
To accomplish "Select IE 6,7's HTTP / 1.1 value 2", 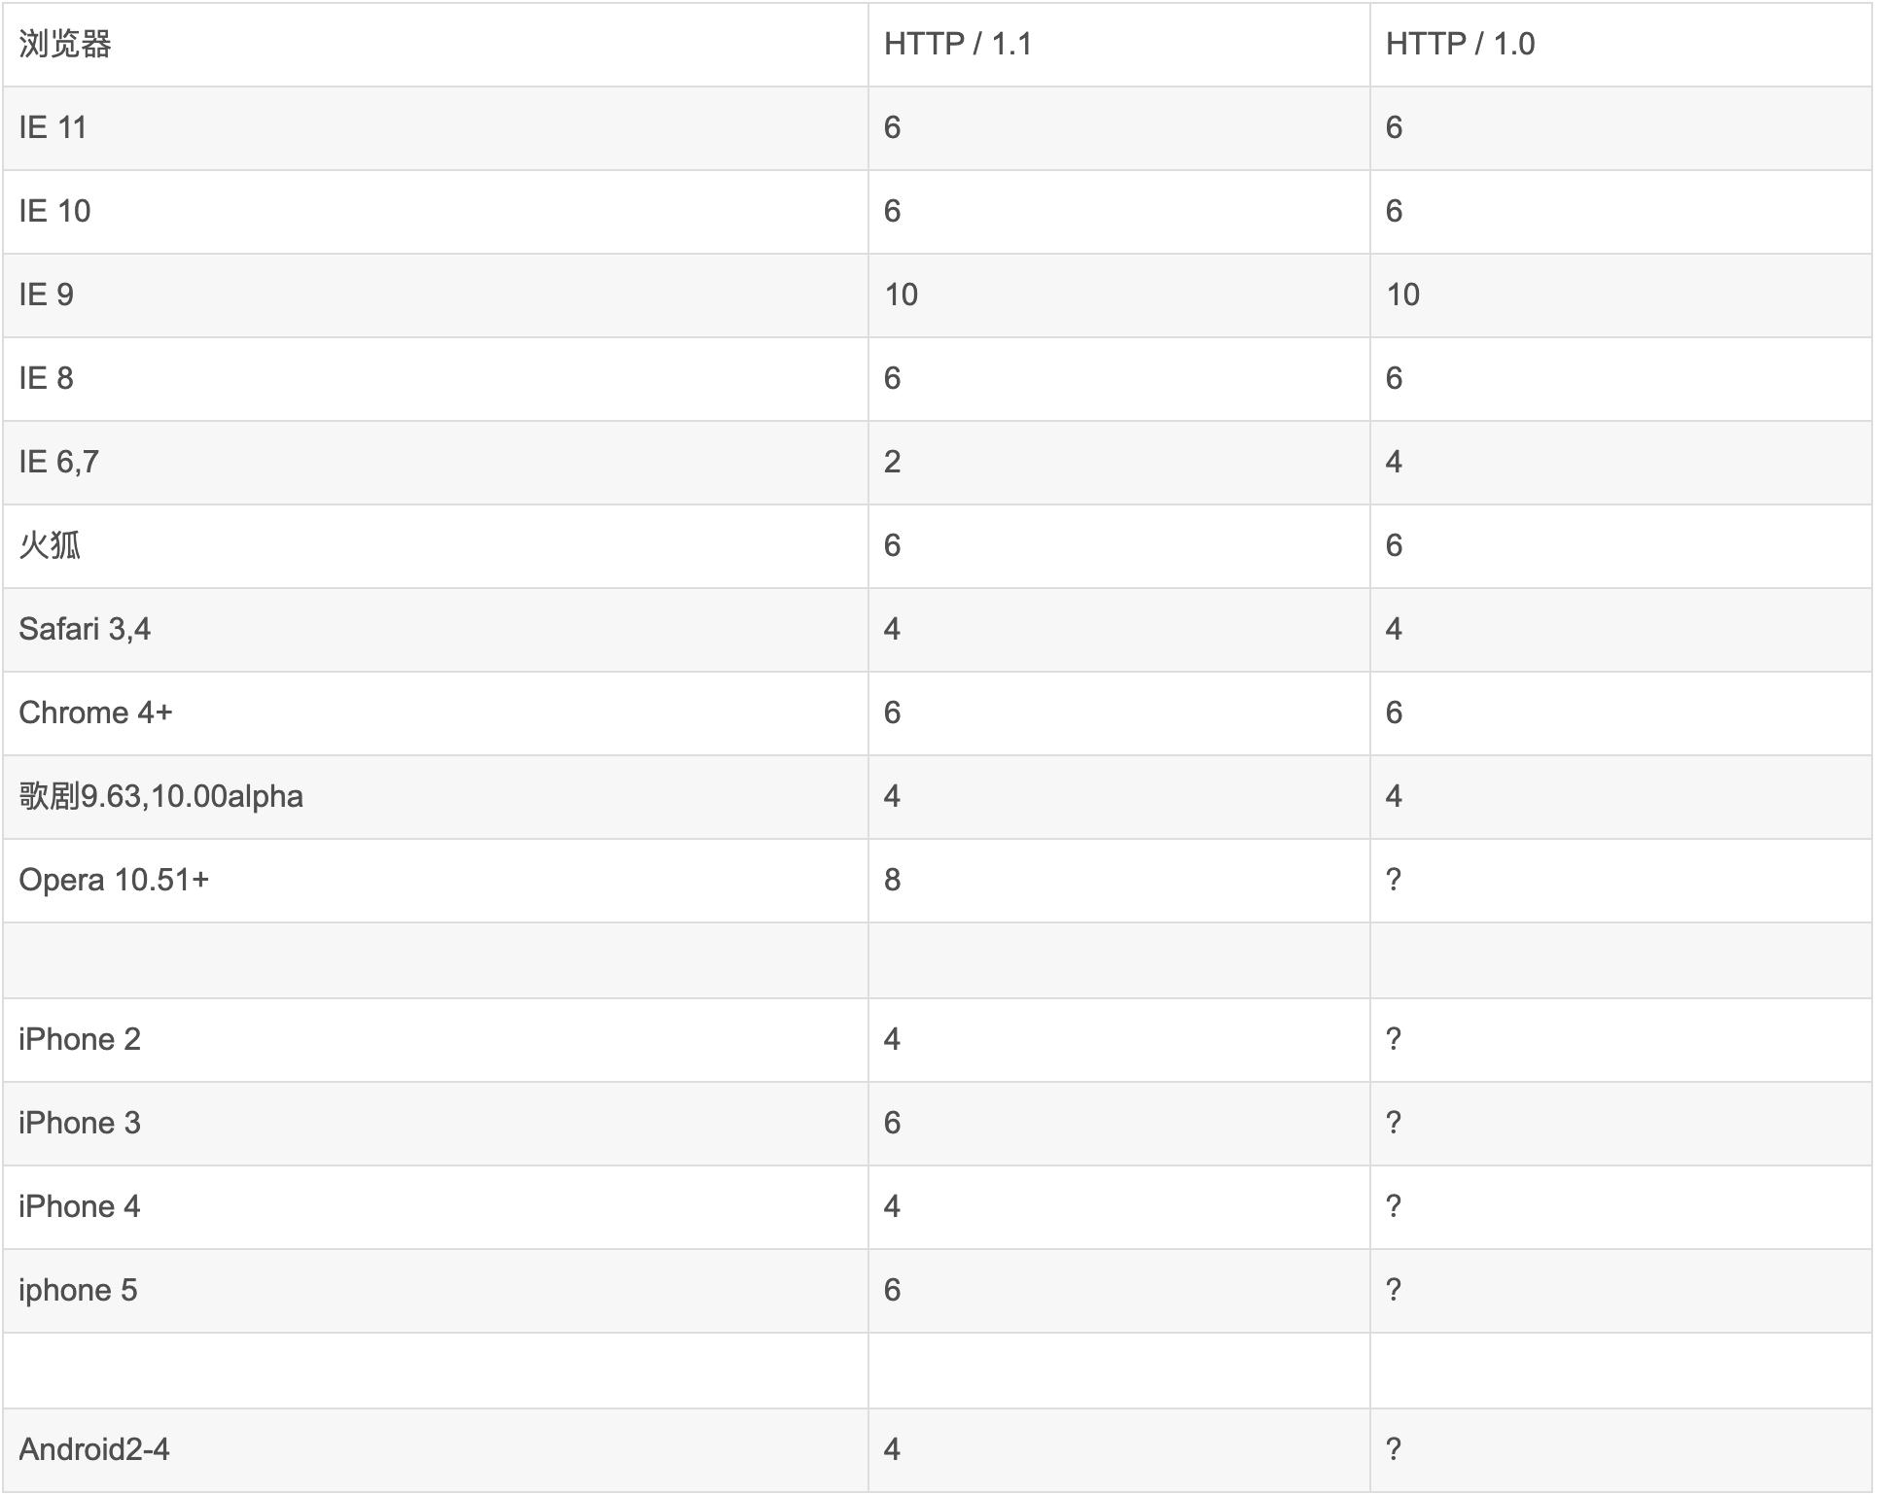I will (892, 462).
